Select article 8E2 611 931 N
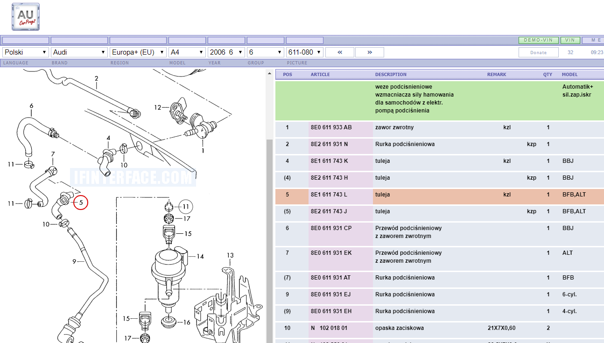Viewport: 604px width, 343px height. (x=329, y=144)
